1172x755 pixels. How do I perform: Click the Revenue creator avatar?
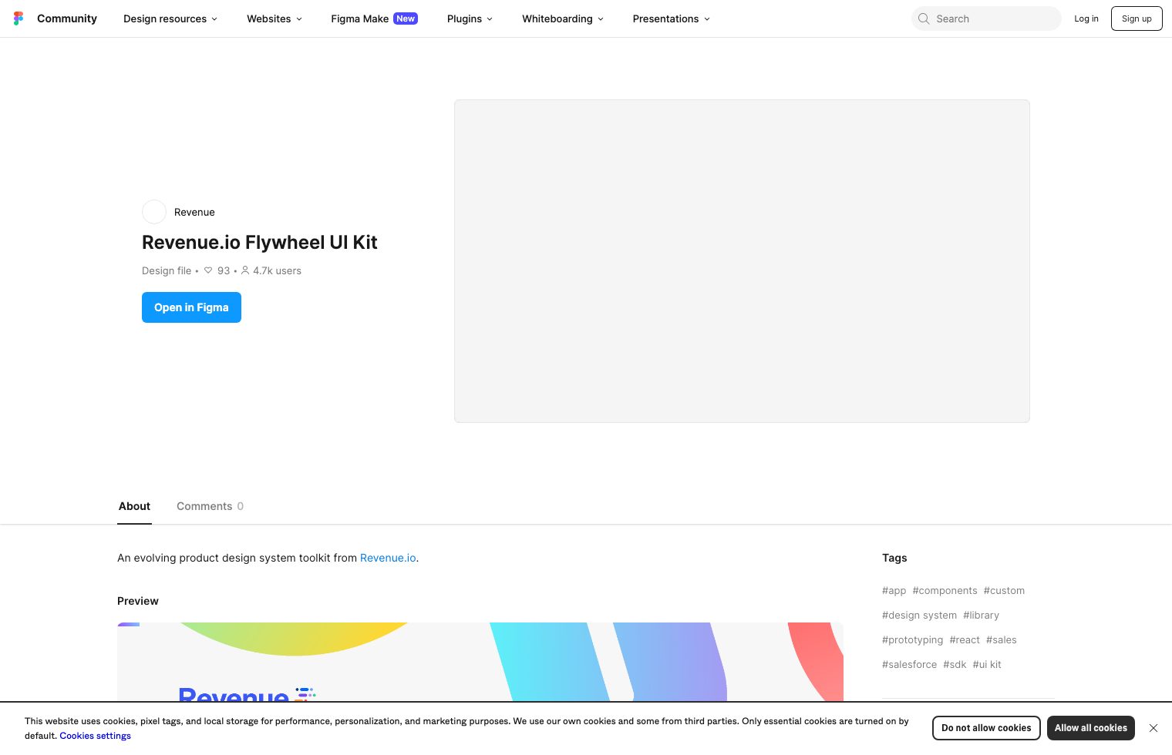point(154,212)
